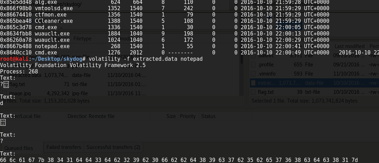Click the cmd.exe row with PID 1276

(189, 53)
